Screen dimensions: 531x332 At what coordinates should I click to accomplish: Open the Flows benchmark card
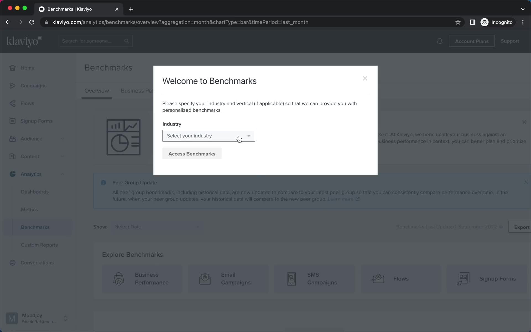pyautogui.click(x=401, y=279)
